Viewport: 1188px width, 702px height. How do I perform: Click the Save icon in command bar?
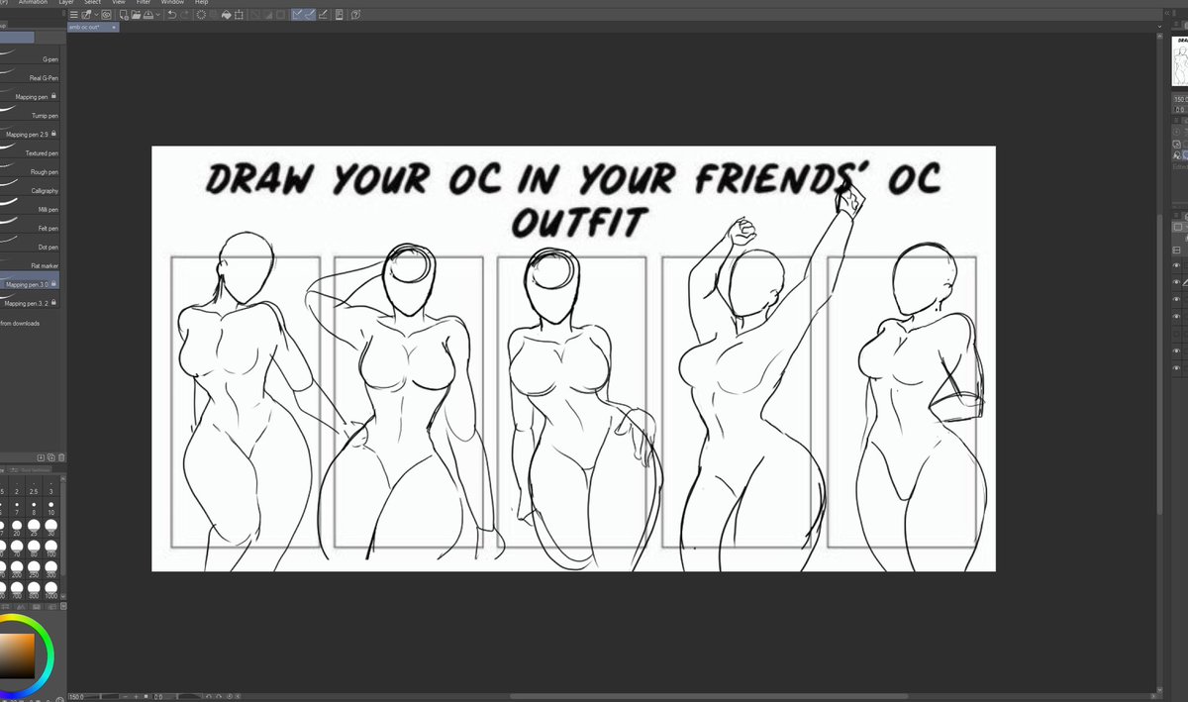click(148, 15)
